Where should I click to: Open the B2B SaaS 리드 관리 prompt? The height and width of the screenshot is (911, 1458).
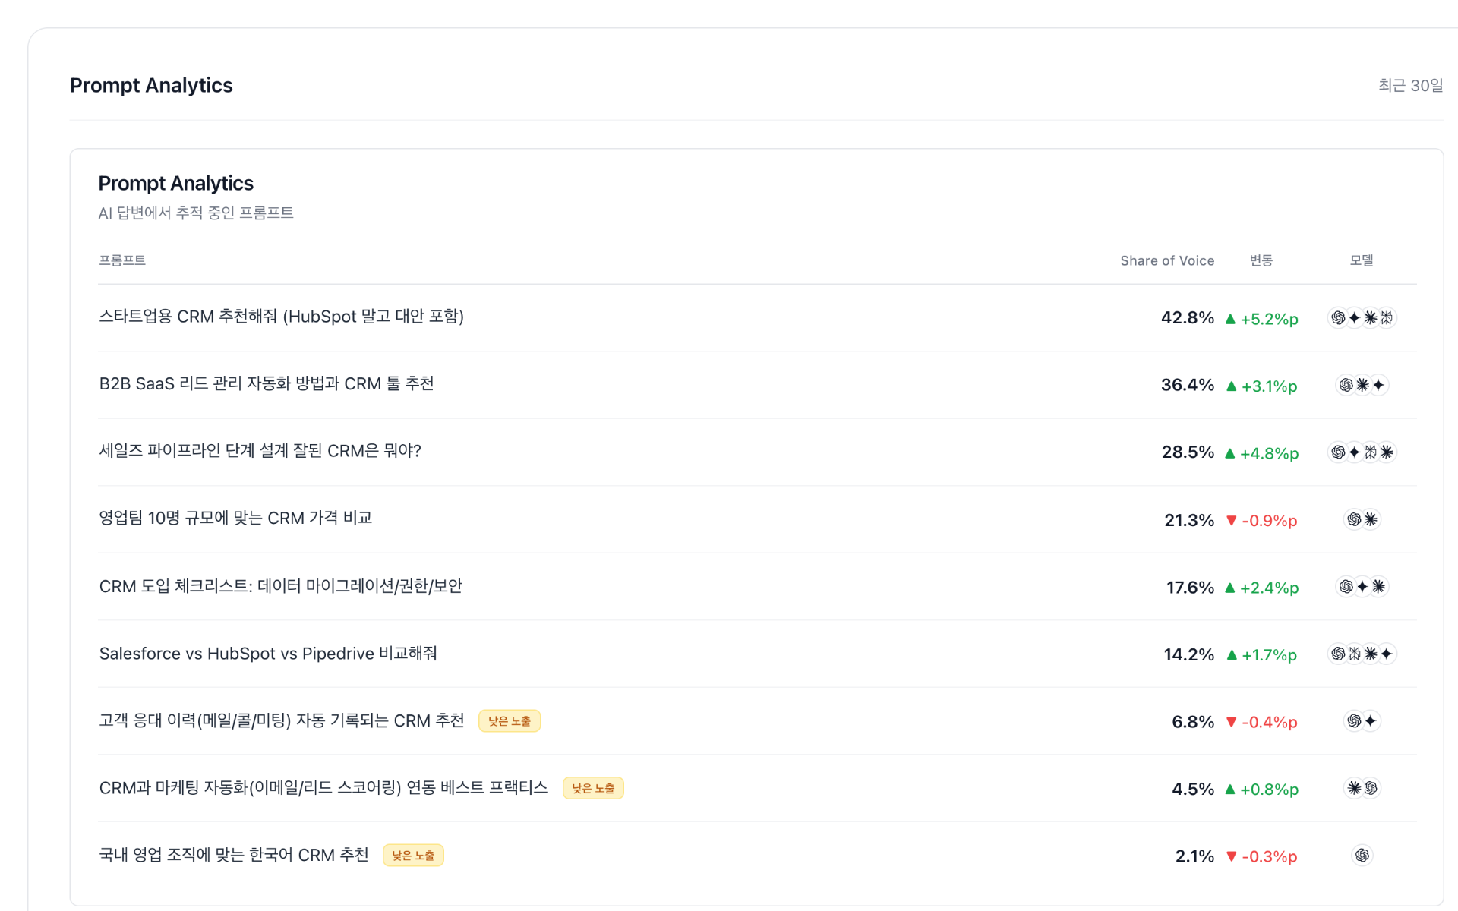(267, 384)
